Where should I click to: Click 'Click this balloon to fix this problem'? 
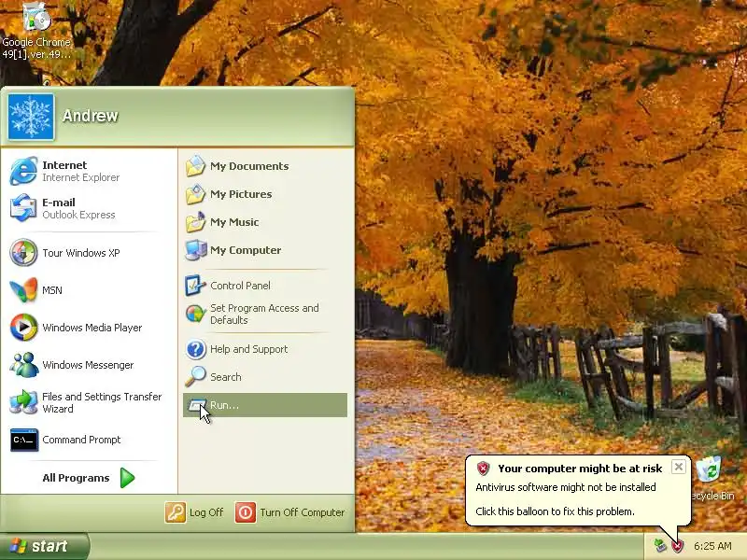(555, 511)
